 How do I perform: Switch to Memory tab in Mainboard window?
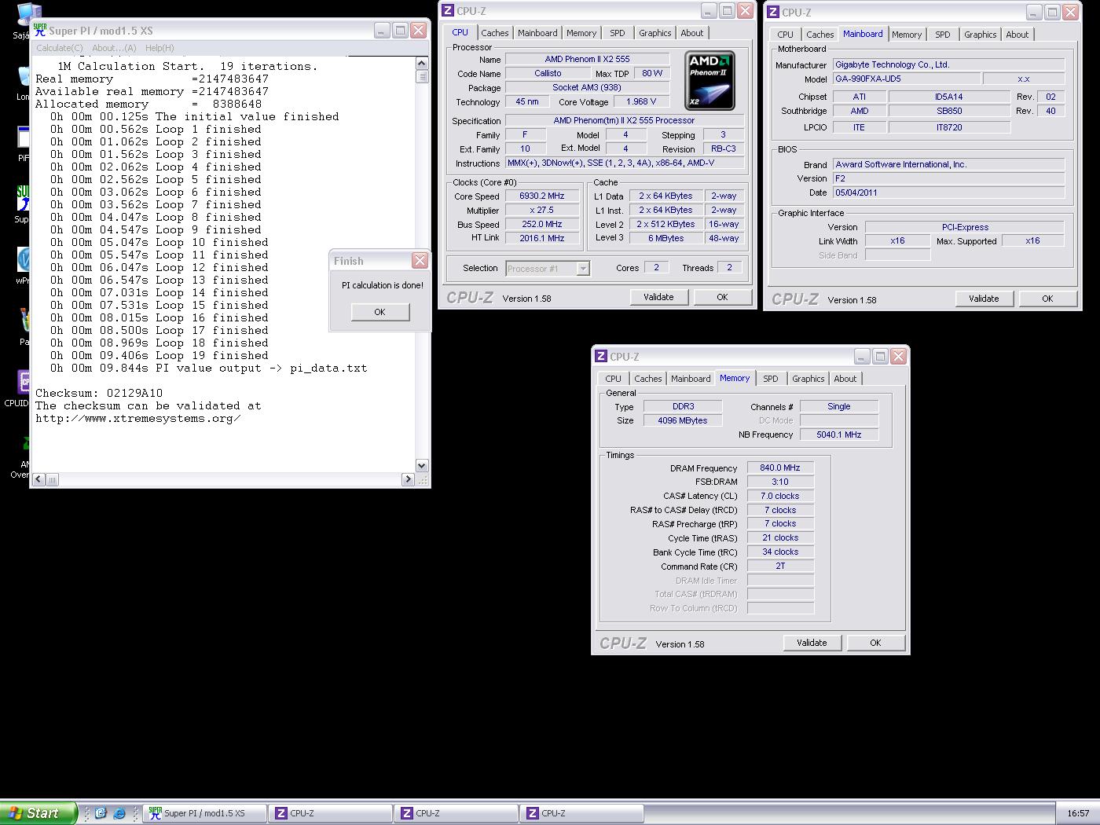[x=907, y=35]
